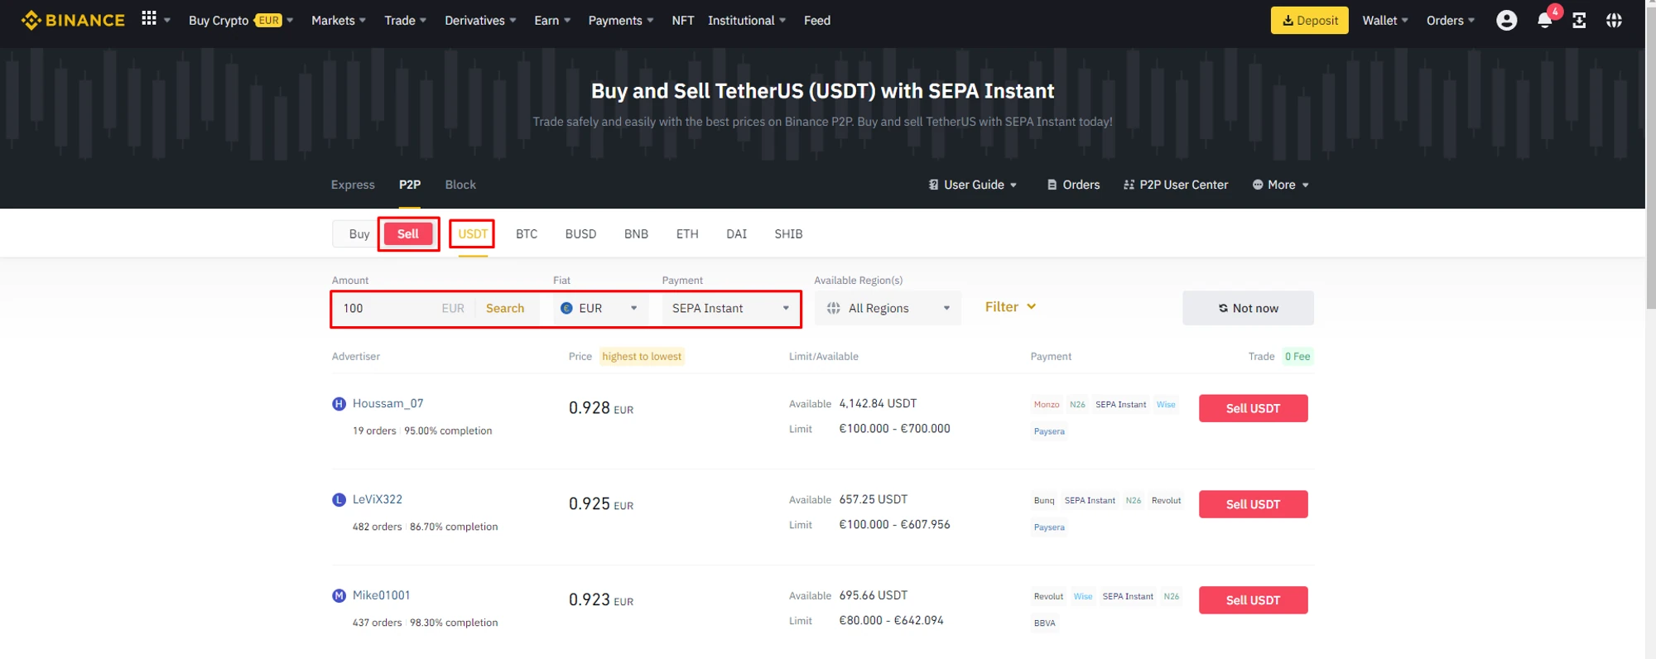Switch to the Buy toggle
The width and height of the screenshot is (1656, 659).
tap(359, 234)
